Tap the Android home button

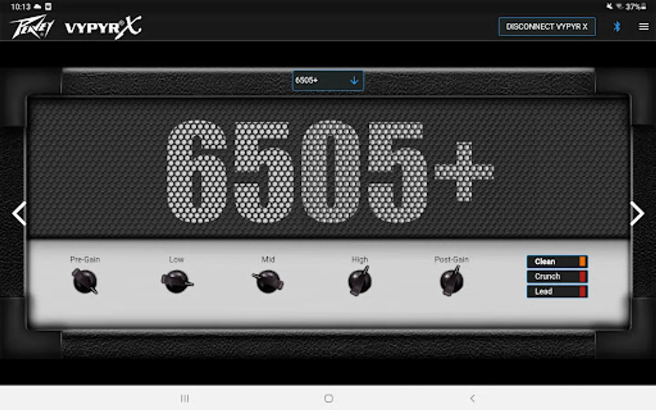tap(328, 399)
